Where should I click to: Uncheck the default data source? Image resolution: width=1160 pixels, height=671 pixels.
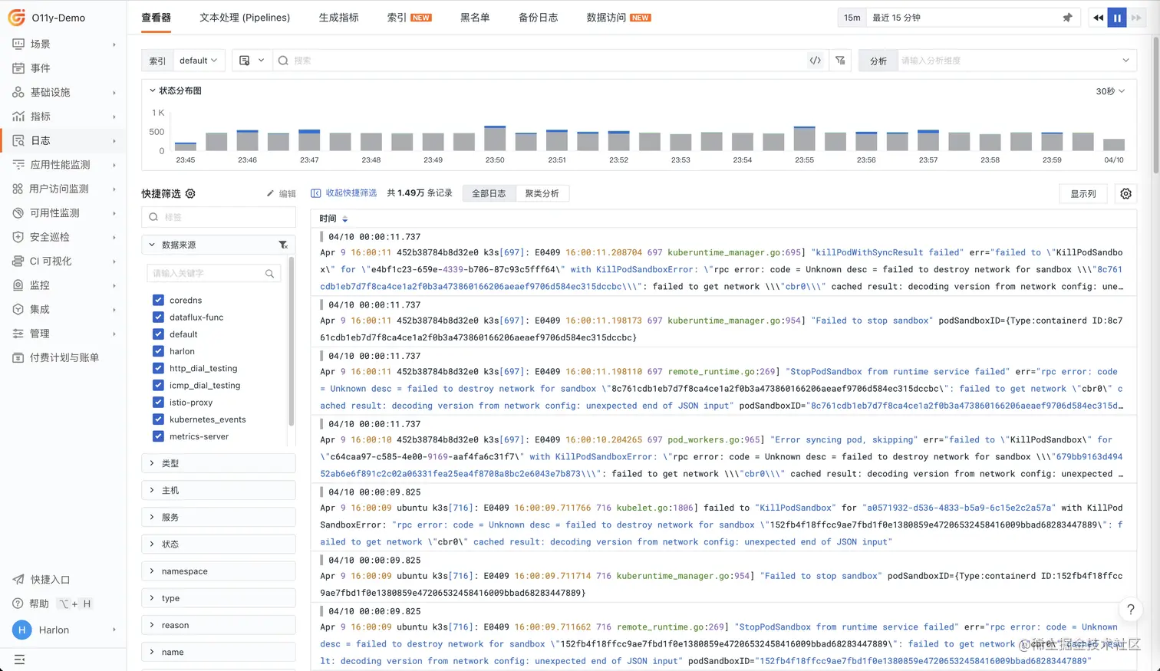pos(158,334)
